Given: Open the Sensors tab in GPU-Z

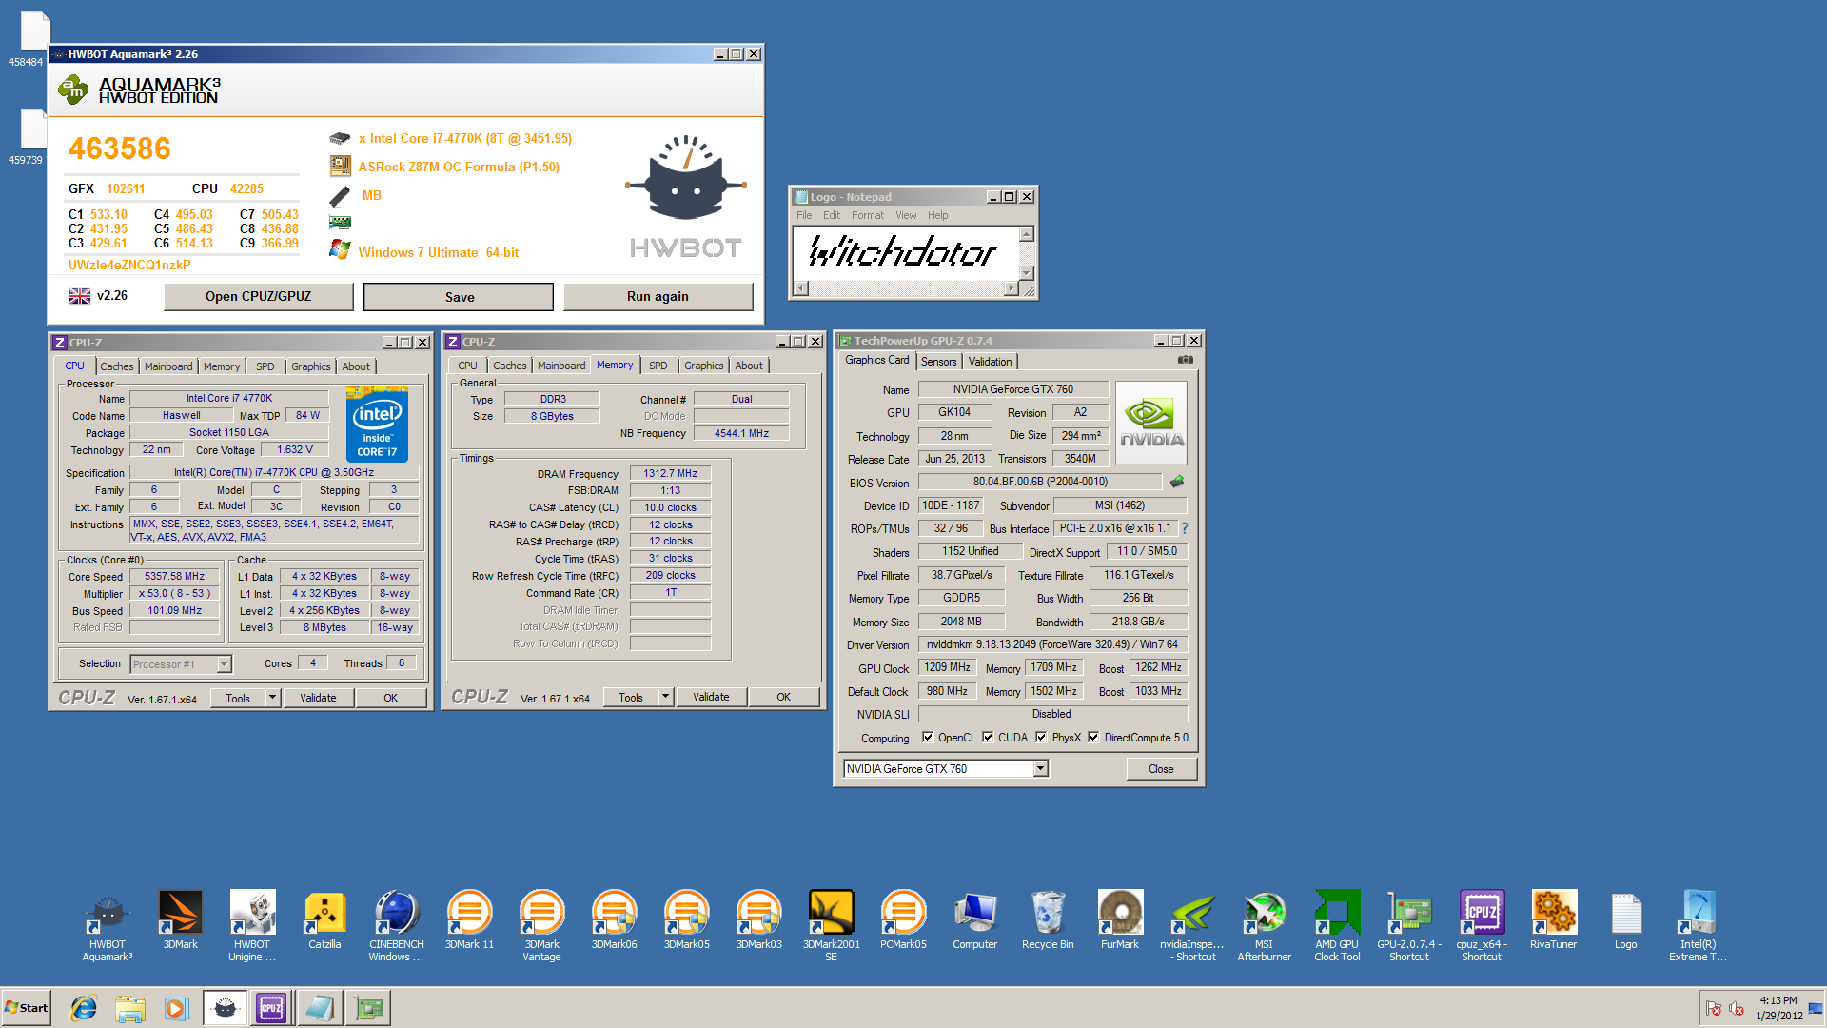Looking at the screenshot, I should (938, 362).
